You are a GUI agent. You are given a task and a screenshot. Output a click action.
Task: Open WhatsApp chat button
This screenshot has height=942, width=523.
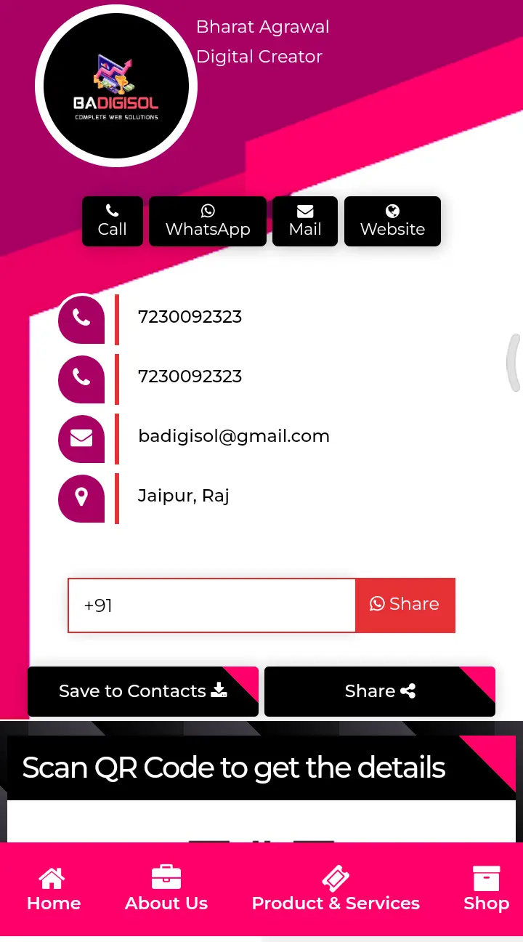pos(208,221)
